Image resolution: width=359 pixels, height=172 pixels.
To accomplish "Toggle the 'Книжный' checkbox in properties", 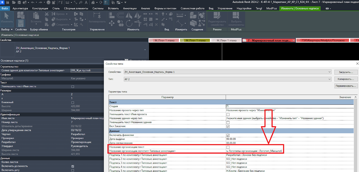I will (73, 102).
